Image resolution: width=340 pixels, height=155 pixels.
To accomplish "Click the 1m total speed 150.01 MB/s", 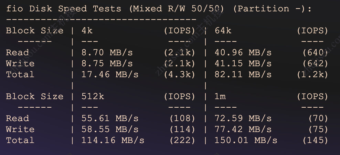I will click(x=246, y=140).
